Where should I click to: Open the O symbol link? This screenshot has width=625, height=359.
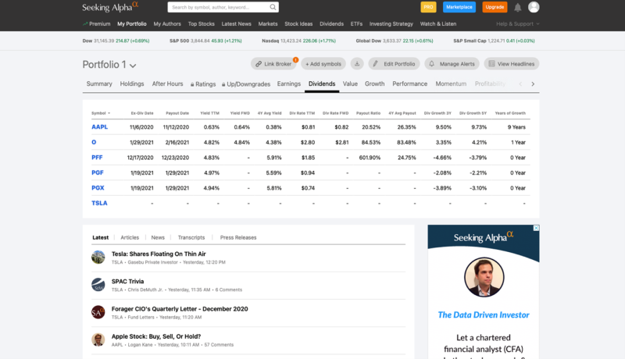(94, 142)
